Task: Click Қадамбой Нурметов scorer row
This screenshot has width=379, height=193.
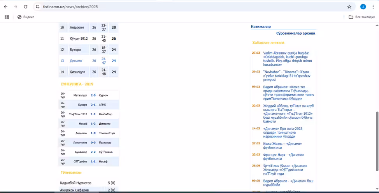Action: (88, 183)
